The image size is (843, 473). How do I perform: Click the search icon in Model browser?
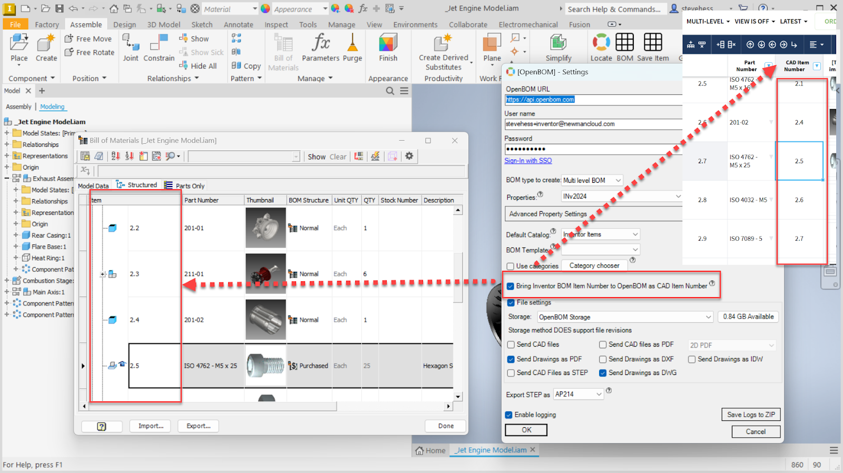click(390, 91)
